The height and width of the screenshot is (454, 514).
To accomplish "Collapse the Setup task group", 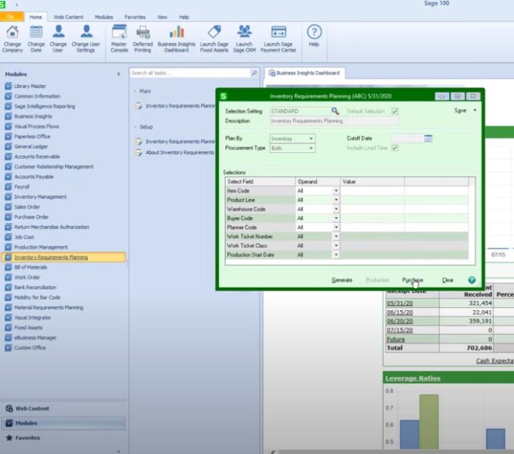I will point(135,127).
